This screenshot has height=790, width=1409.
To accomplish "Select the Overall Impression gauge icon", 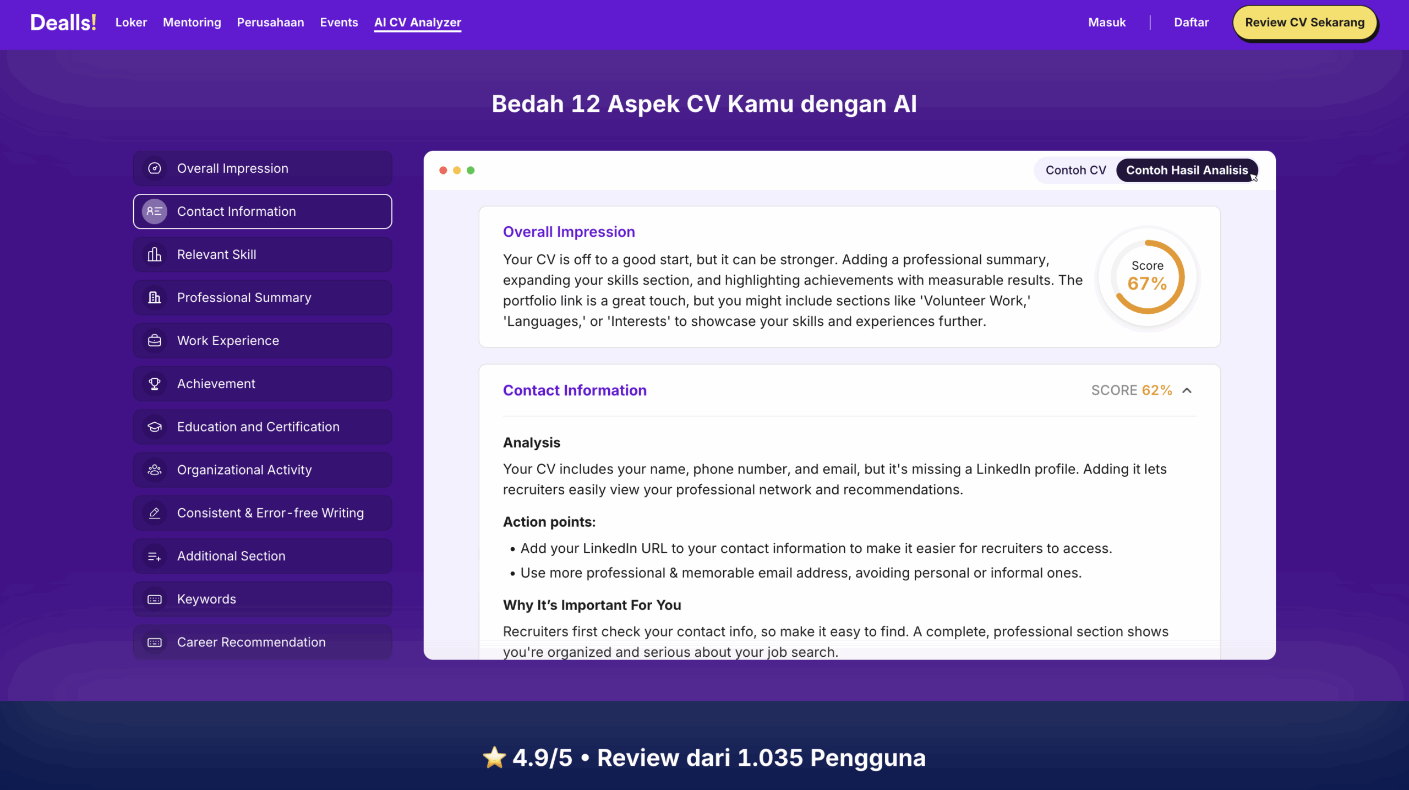I will click(154, 168).
